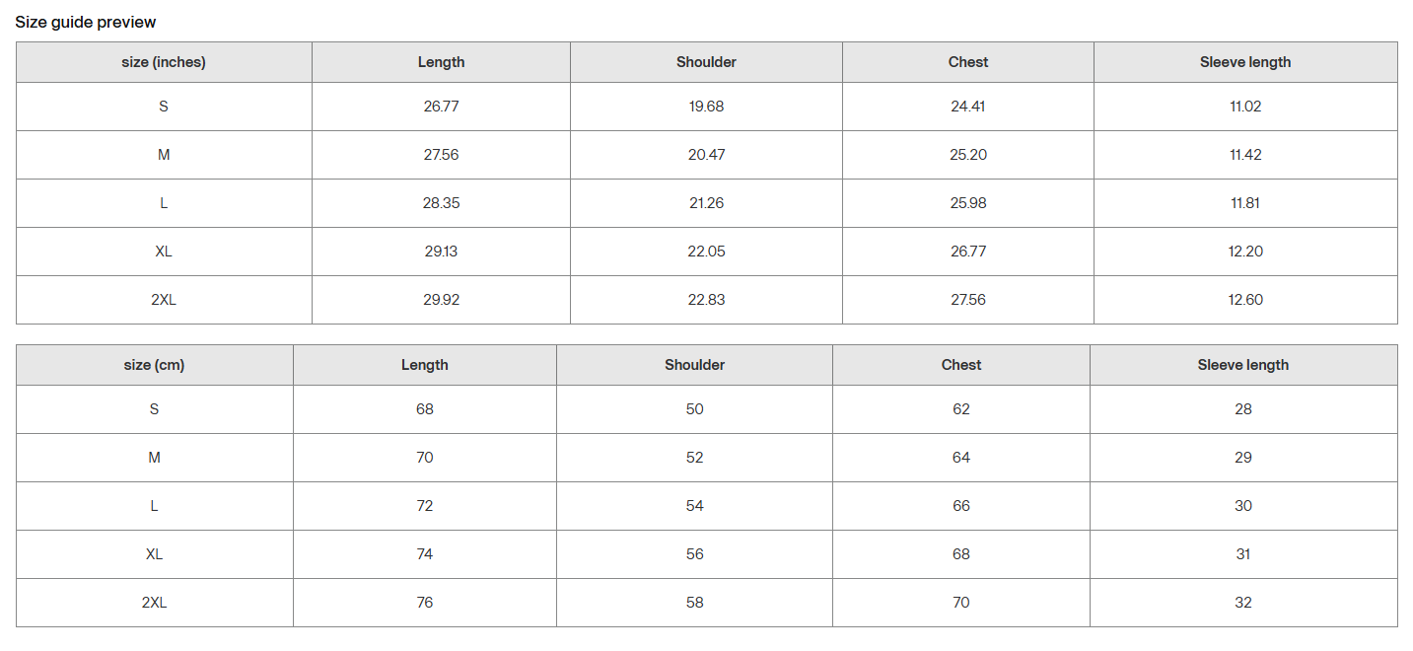Click the 'size (inches)' column header

point(164,62)
